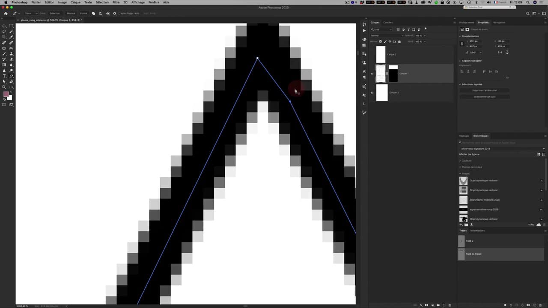Delete layer with Calques trash icon
Screen dimensions: 548x308
(x=450, y=305)
